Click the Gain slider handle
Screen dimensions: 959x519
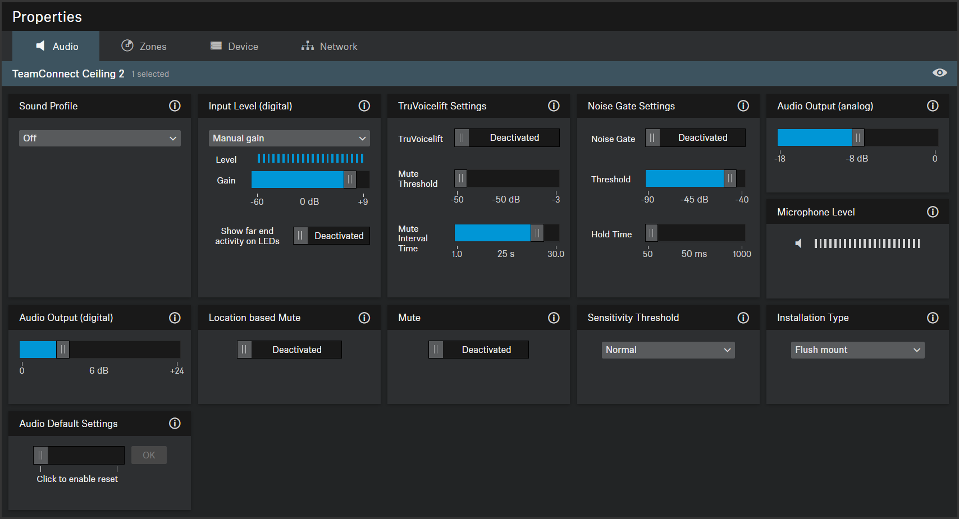pyautogui.click(x=350, y=180)
